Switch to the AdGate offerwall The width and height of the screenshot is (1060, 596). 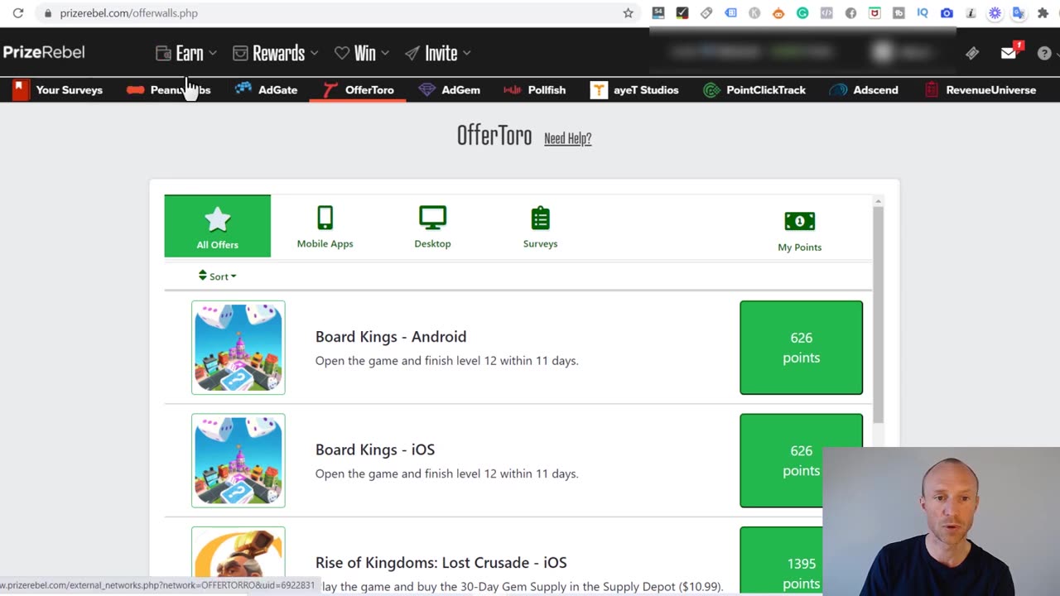point(266,90)
